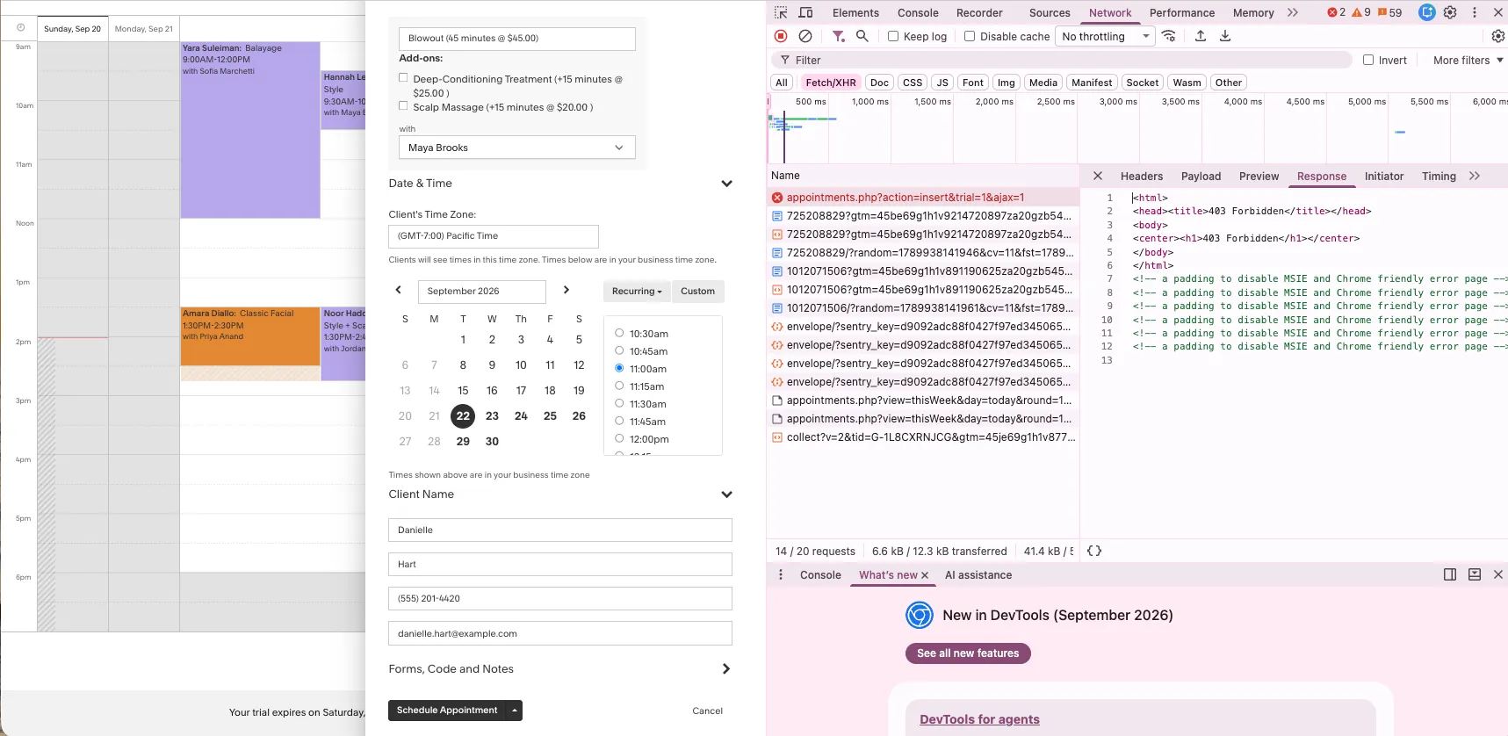Open DevTools settings gear in the top bar
The image size is (1508, 736).
pos(1450,12)
